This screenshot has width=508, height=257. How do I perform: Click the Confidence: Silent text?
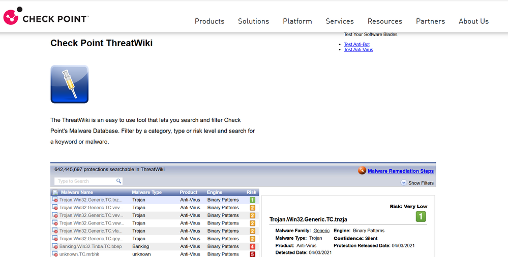355,238
